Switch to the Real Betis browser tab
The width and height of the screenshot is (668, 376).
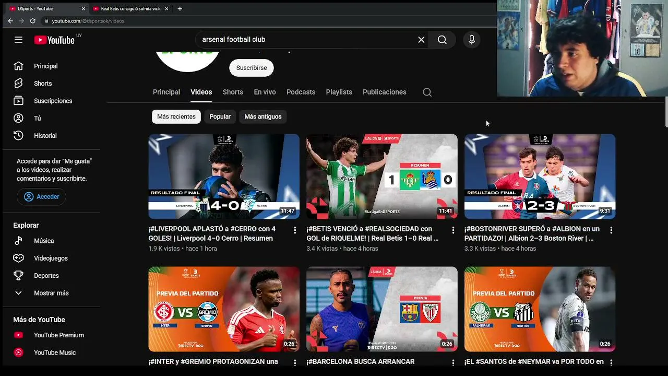tap(130, 9)
